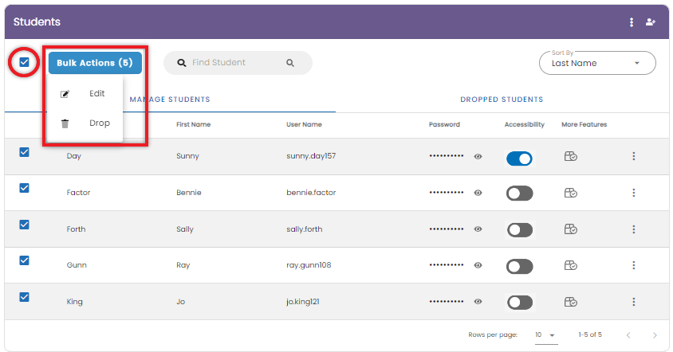The image size is (673, 352).
Task: Open row options menu for ray.gunn108
Action: pyautogui.click(x=633, y=265)
